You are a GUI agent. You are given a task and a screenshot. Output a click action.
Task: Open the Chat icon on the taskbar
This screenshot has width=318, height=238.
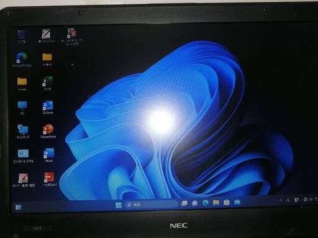pyautogui.click(x=194, y=203)
